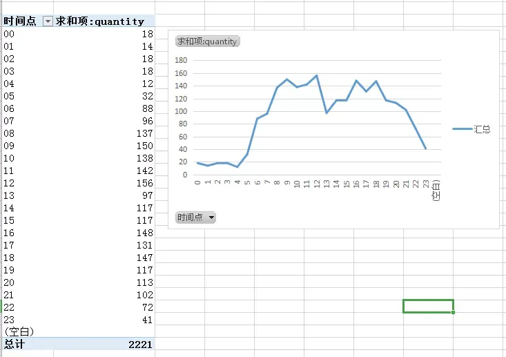Select row label cell 20
The width and height of the screenshot is (506, 357).
pyautogui.click(x=28, y=282)
